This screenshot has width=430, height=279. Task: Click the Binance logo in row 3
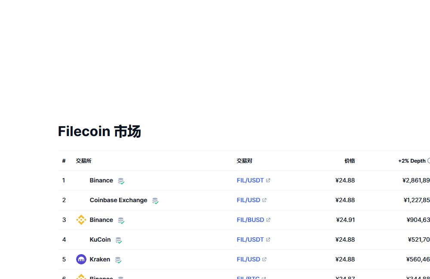click(x=81, y=220)
